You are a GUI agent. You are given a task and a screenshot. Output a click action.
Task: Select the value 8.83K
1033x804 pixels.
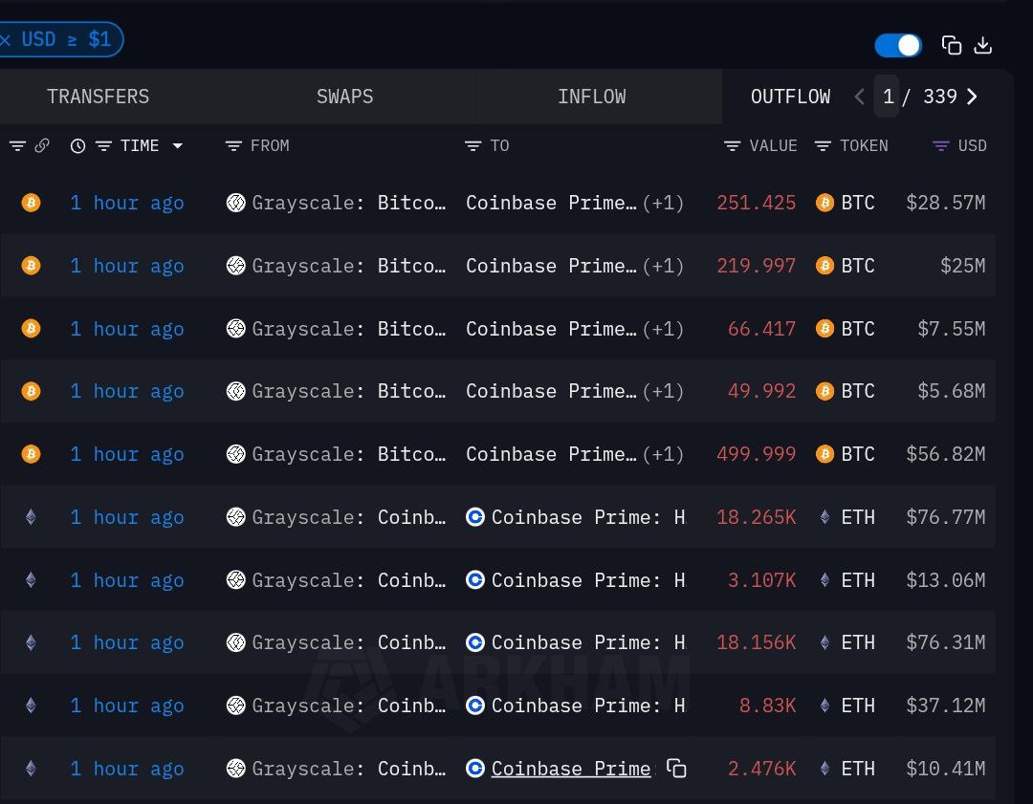point(767,706)
